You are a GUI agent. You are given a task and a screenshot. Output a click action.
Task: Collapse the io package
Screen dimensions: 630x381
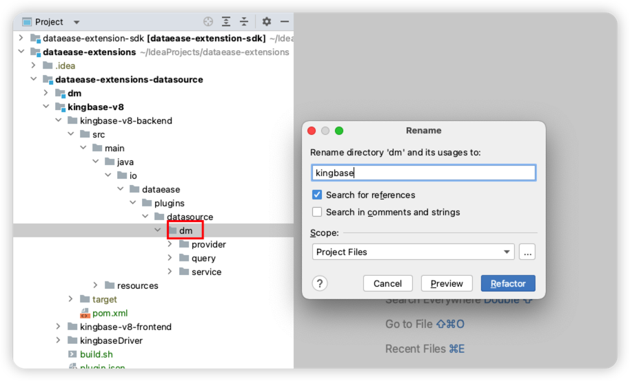[108, 175]
